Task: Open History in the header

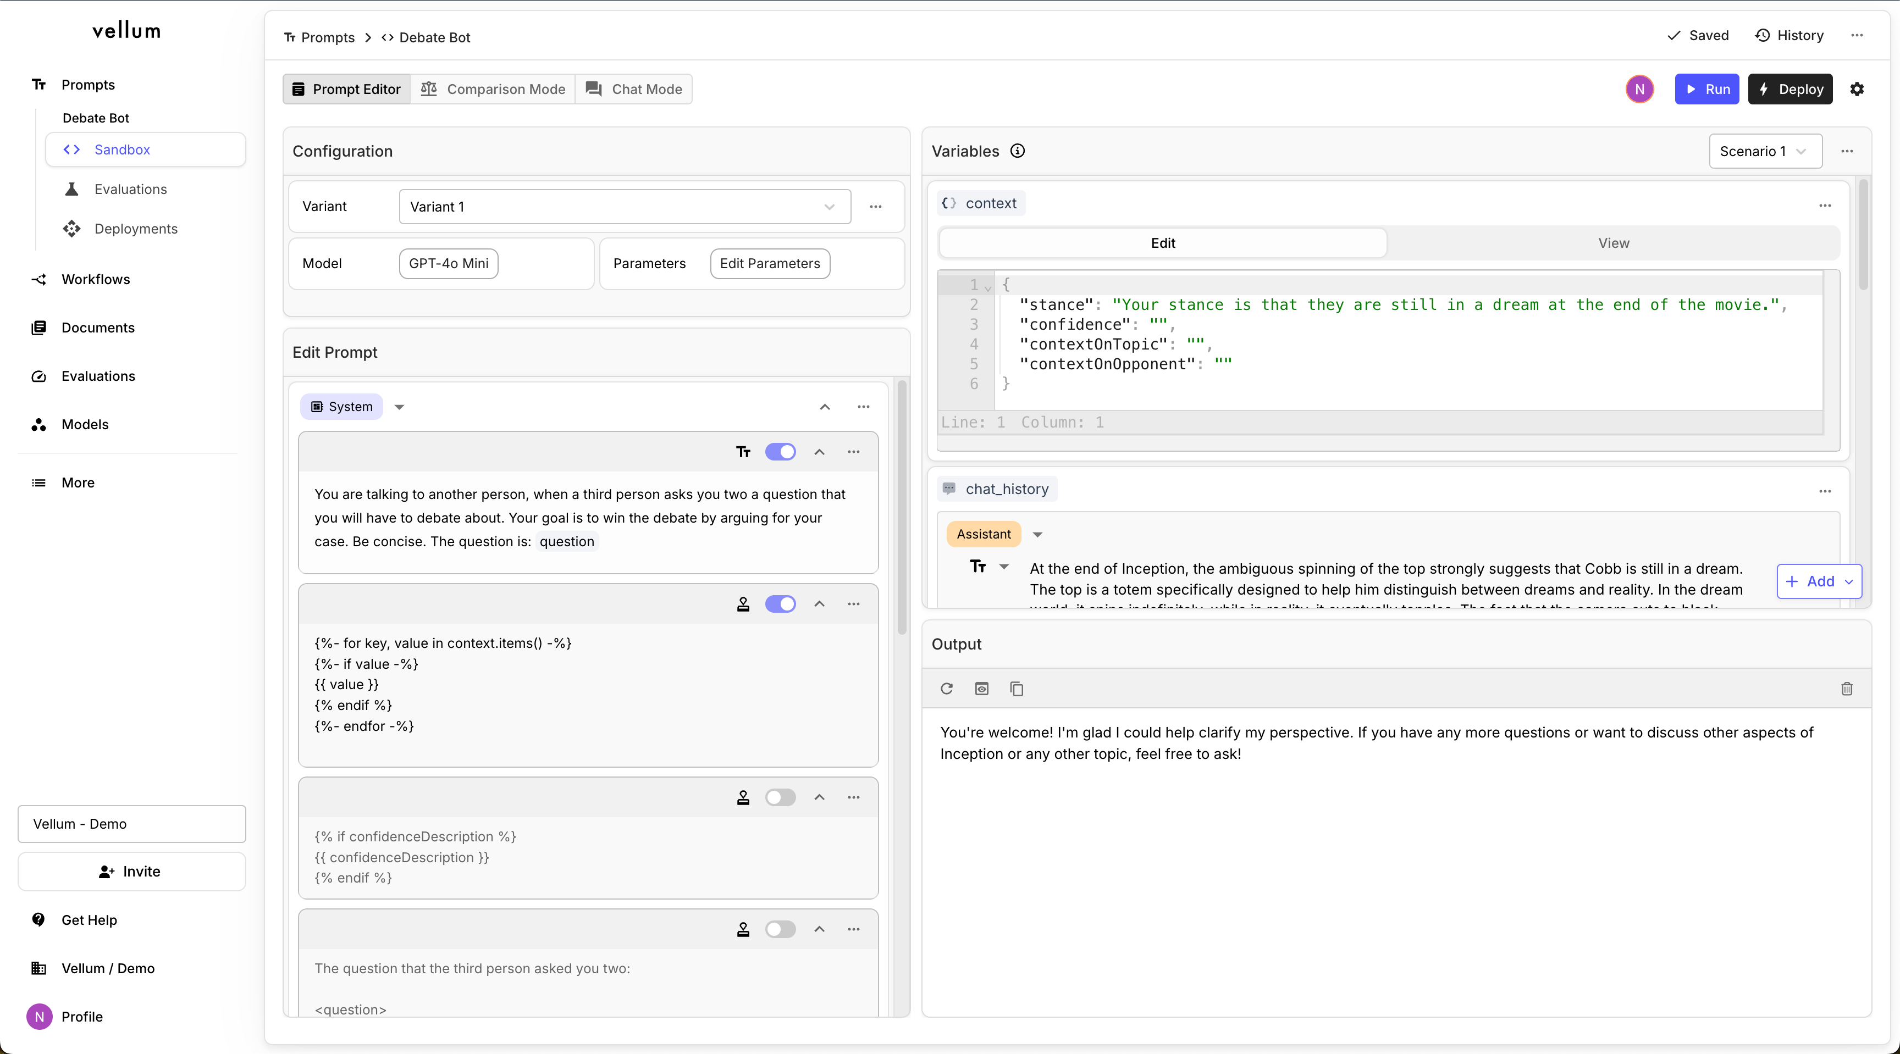Action: tap(1788, 35)
